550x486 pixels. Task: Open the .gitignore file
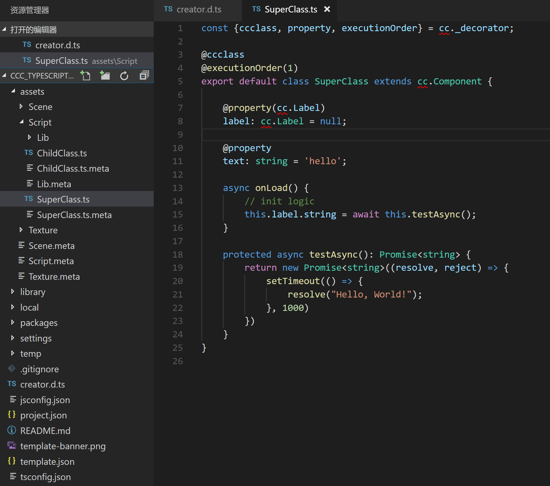pyautogui.click(x=39, y=369)
